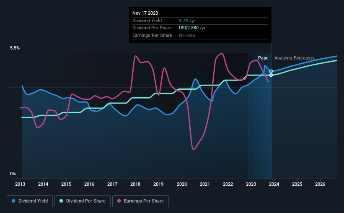Click the blue Dividend Yield marker dot
The image size is (344, 213).
pyautogui.click(x=271, y=71)
